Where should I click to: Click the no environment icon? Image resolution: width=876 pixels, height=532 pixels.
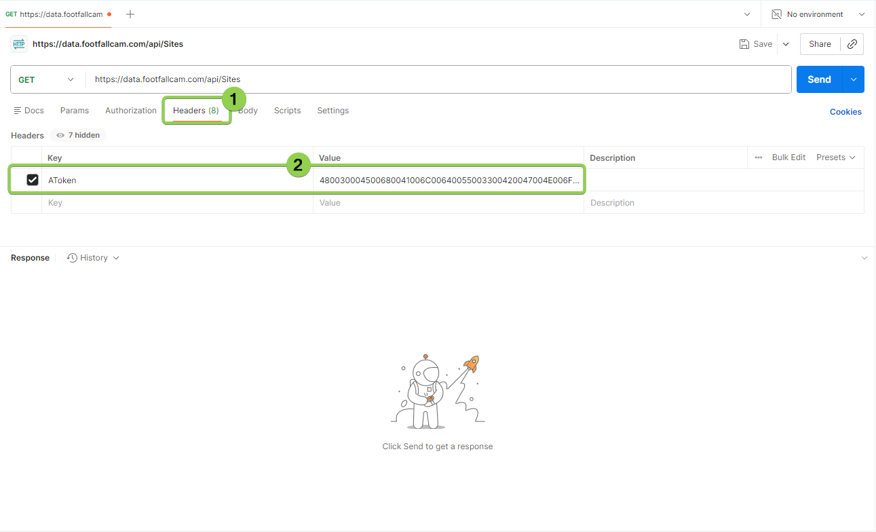pyautogui.click(x=777, y=14)
